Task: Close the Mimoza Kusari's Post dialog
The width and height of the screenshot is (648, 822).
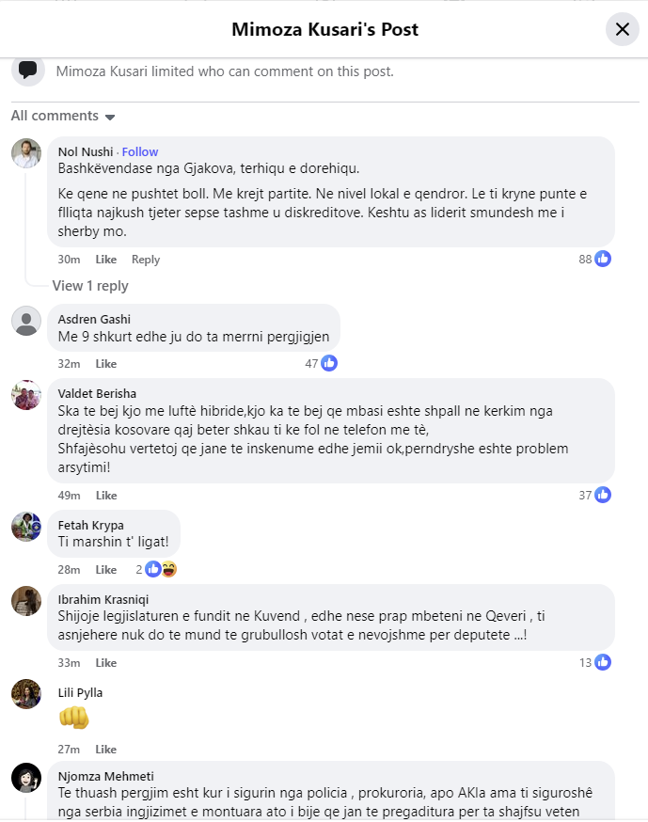Action: (x=622, y=29)
